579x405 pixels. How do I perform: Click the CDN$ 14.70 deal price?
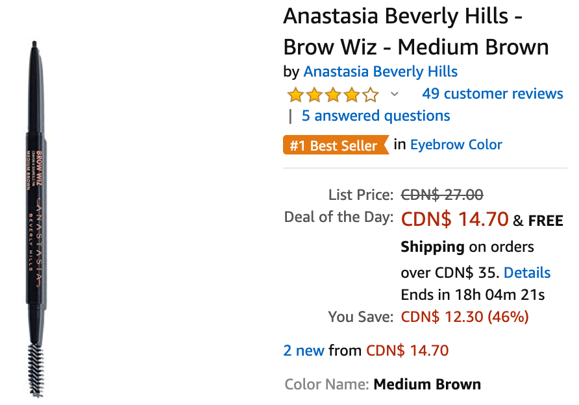click(x=454, y=219)
